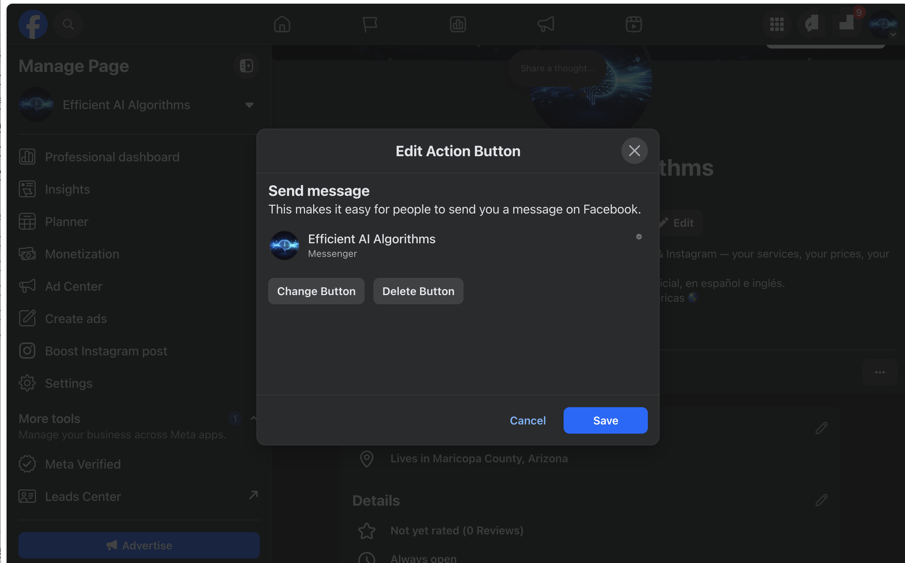The image size is (905, 563).
Task: Open Create ads in the sidebar
Action: click(139, 319)
